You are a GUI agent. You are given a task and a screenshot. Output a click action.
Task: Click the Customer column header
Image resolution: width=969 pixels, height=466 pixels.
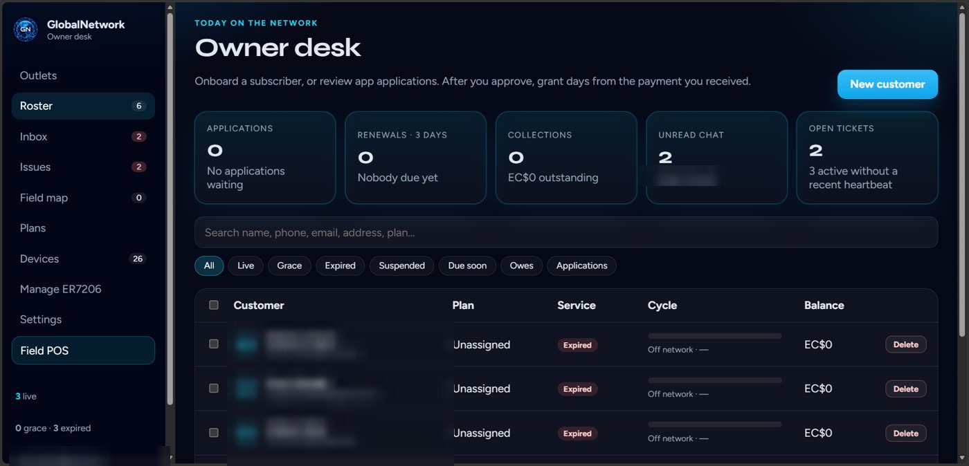pos(259,306)
